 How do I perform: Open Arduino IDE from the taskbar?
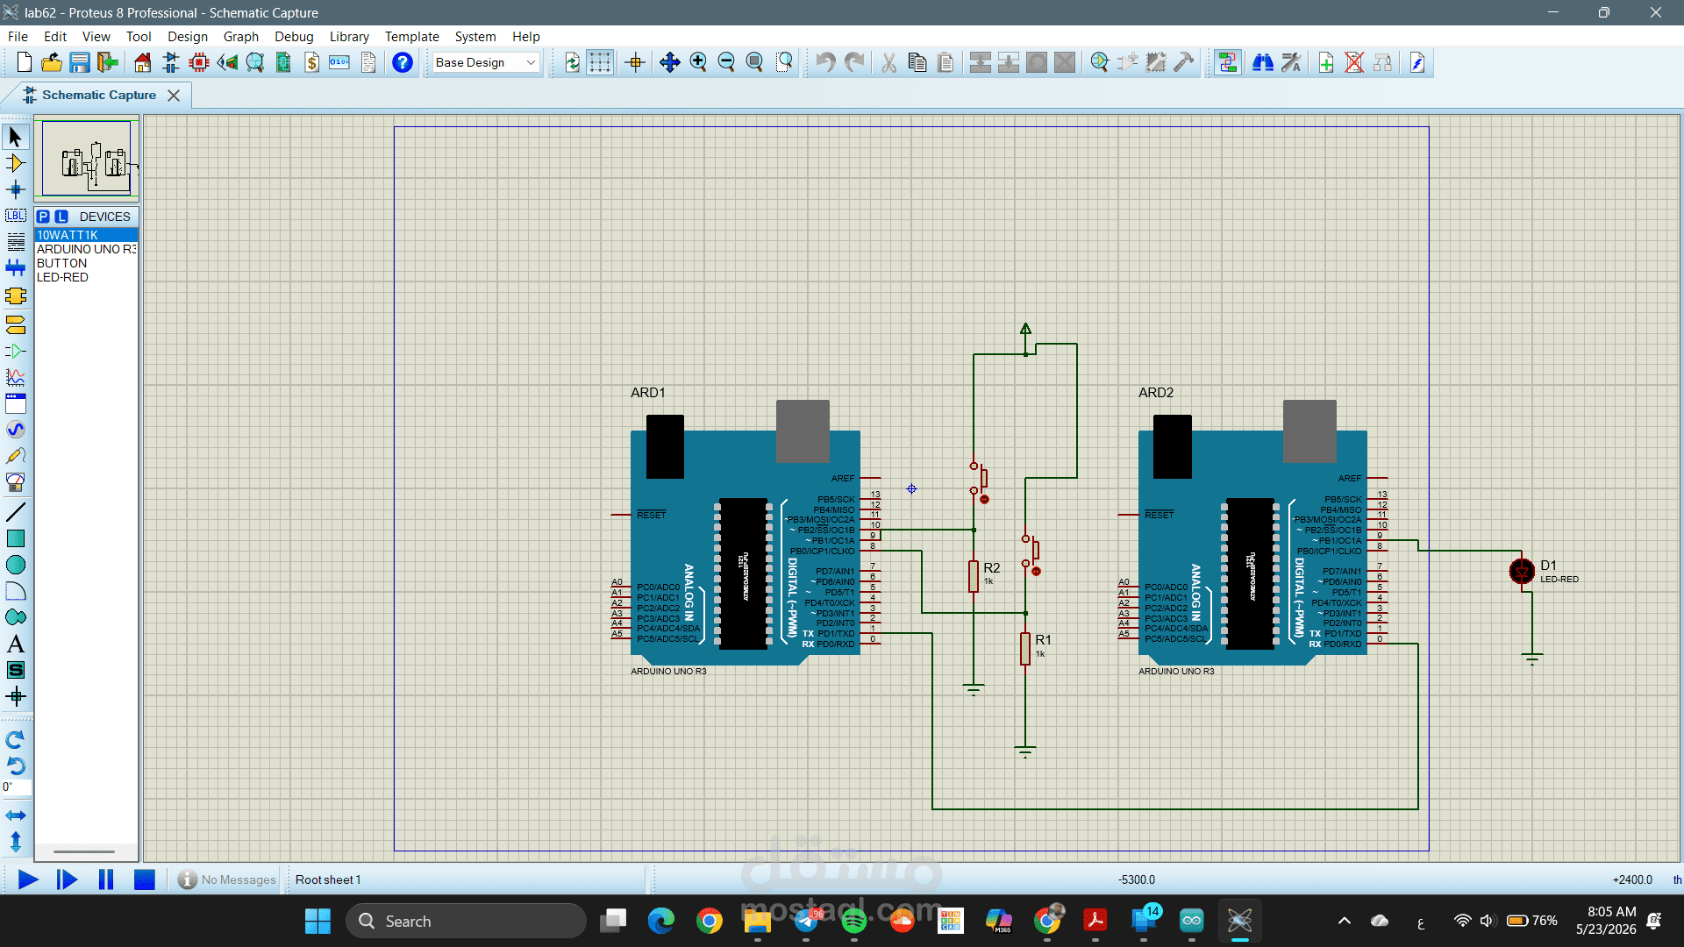(1191, 921)
